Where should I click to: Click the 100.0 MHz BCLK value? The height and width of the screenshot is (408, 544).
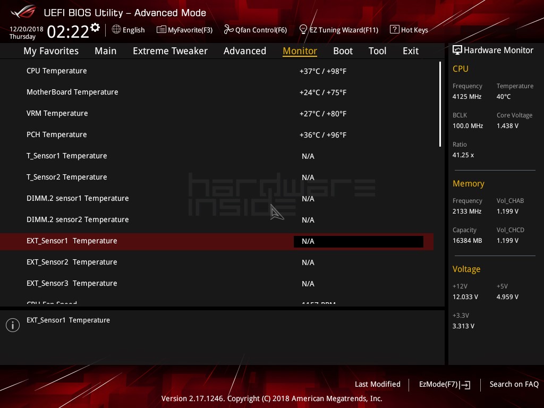(x=467, y=126)
